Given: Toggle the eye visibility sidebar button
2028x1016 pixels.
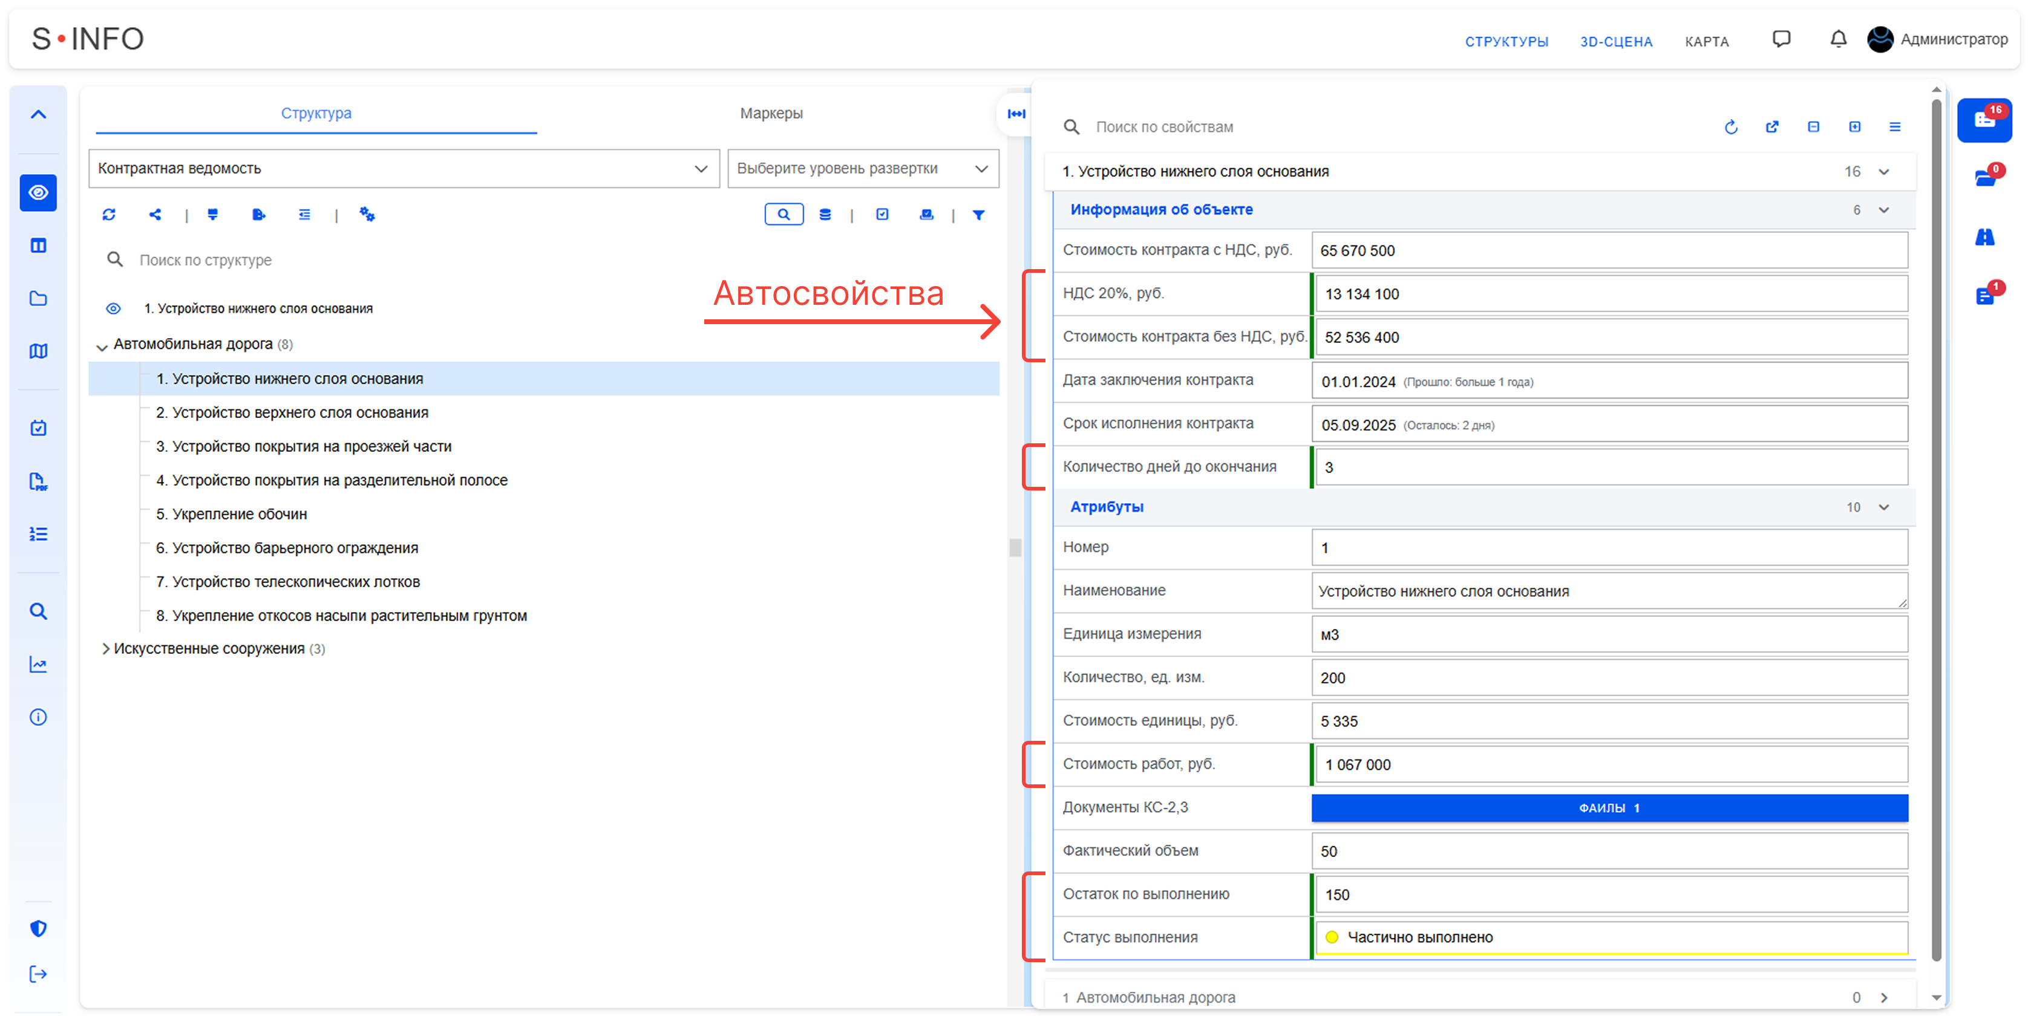Looking at the screenshot, I should click(38, 193).
